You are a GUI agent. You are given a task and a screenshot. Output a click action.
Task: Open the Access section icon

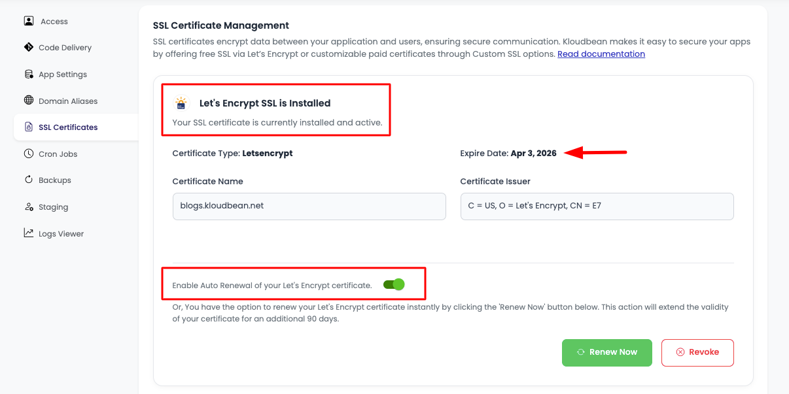coord(28,21)
